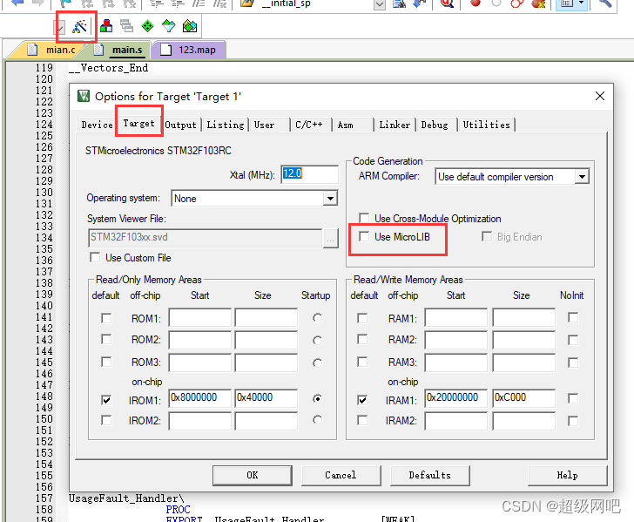
Task: Click the OK button
Action: click(253, 475)
